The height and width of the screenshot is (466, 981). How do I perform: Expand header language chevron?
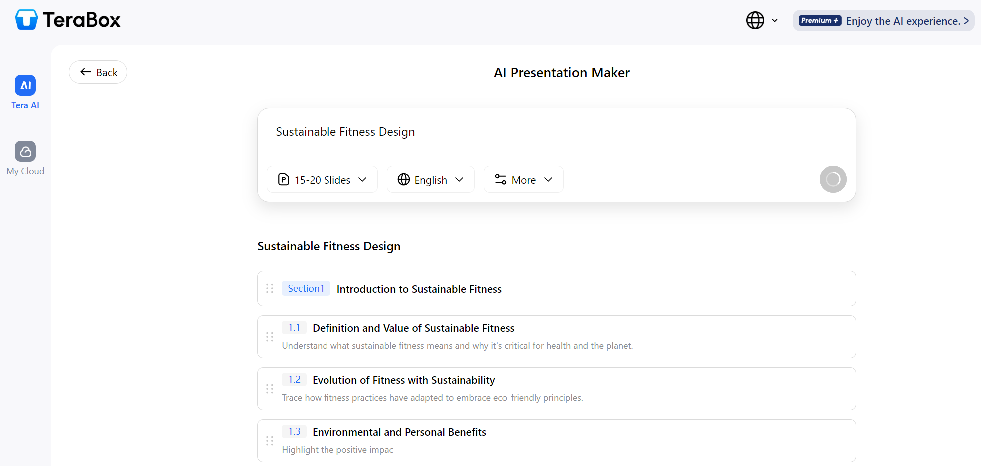tap(775, 21)
